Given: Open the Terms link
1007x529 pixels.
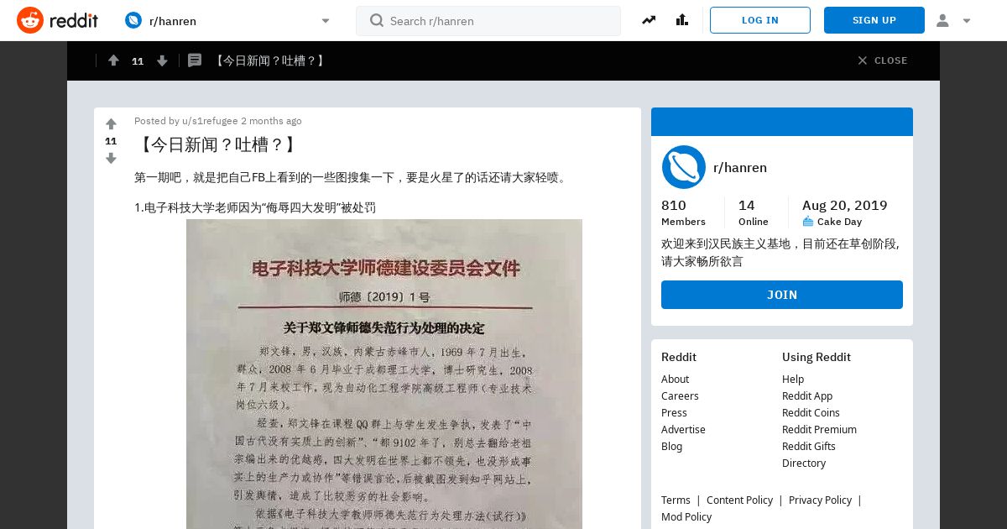Looking at the screenshot, I should tap(676, 500).
